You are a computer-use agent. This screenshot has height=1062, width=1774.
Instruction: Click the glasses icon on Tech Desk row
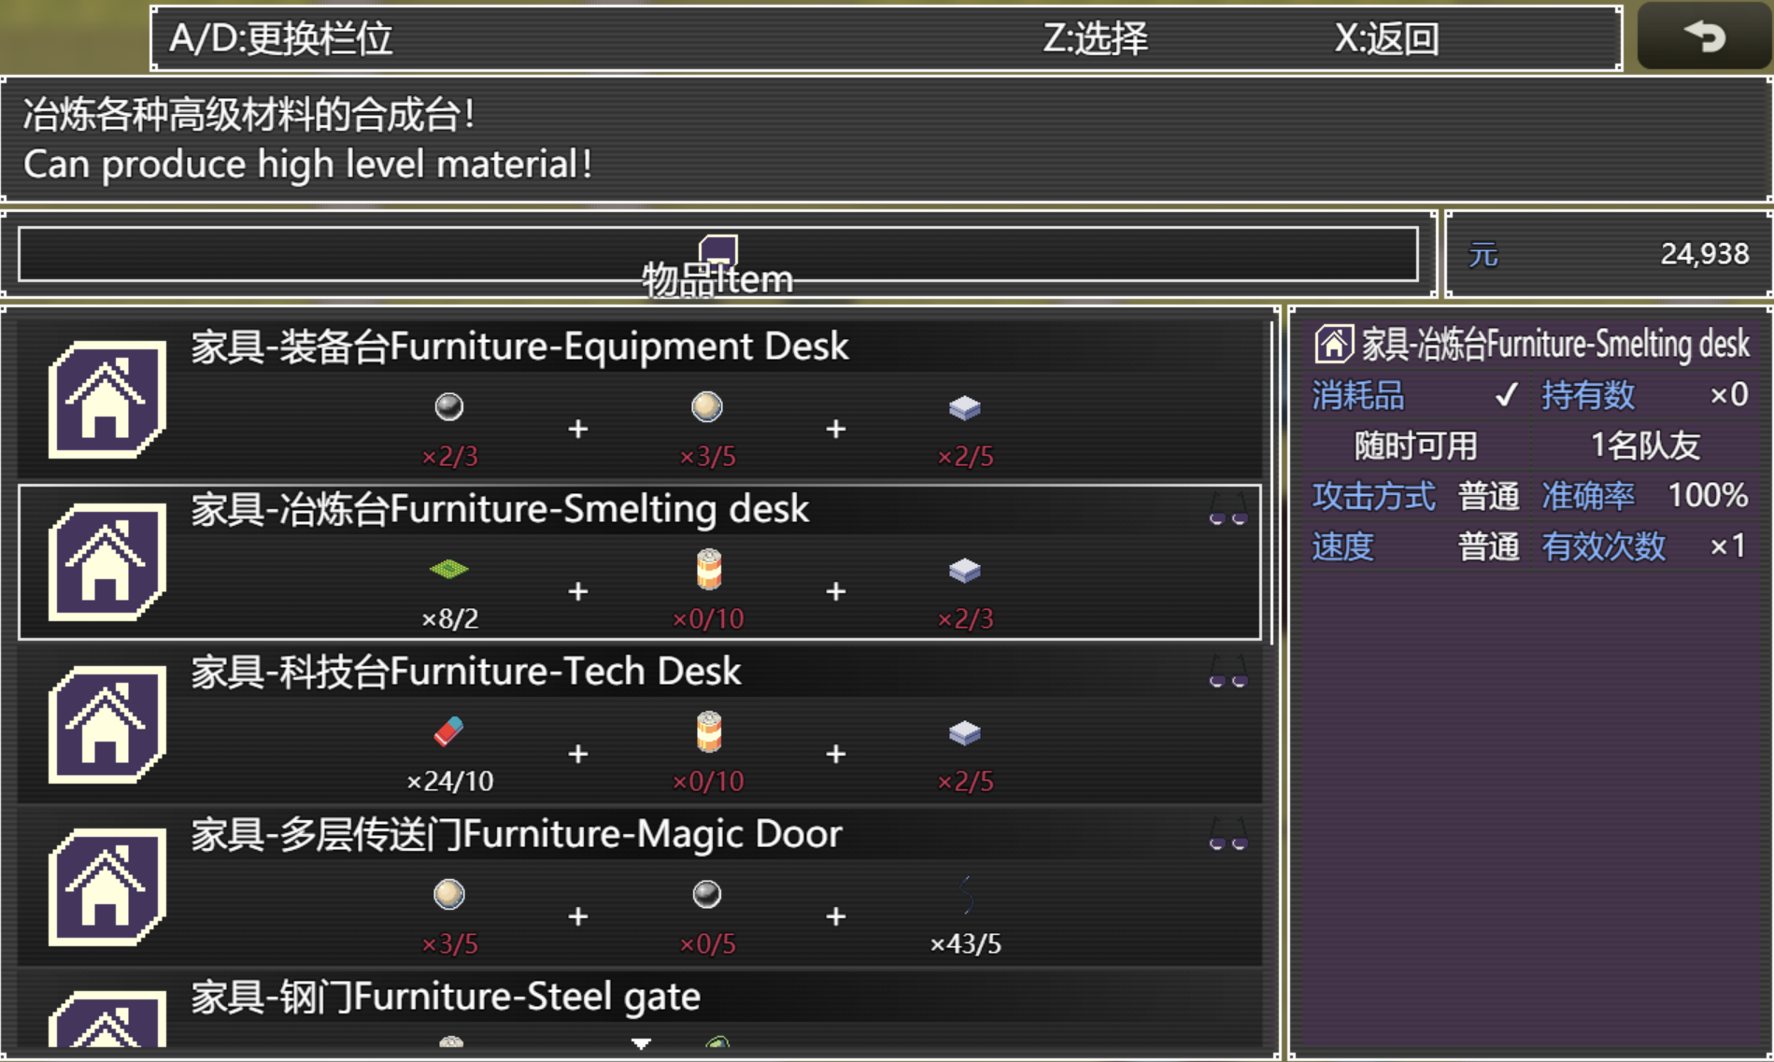tap(1228, 673)
